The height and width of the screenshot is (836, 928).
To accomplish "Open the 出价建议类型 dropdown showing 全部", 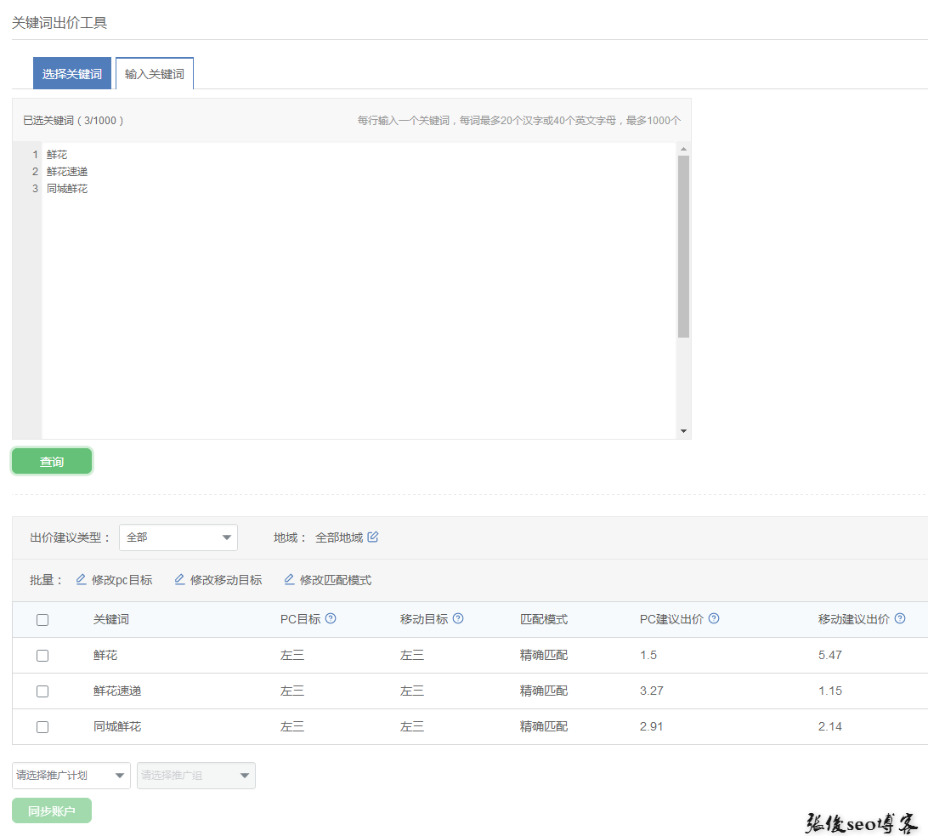I will 178,537.
